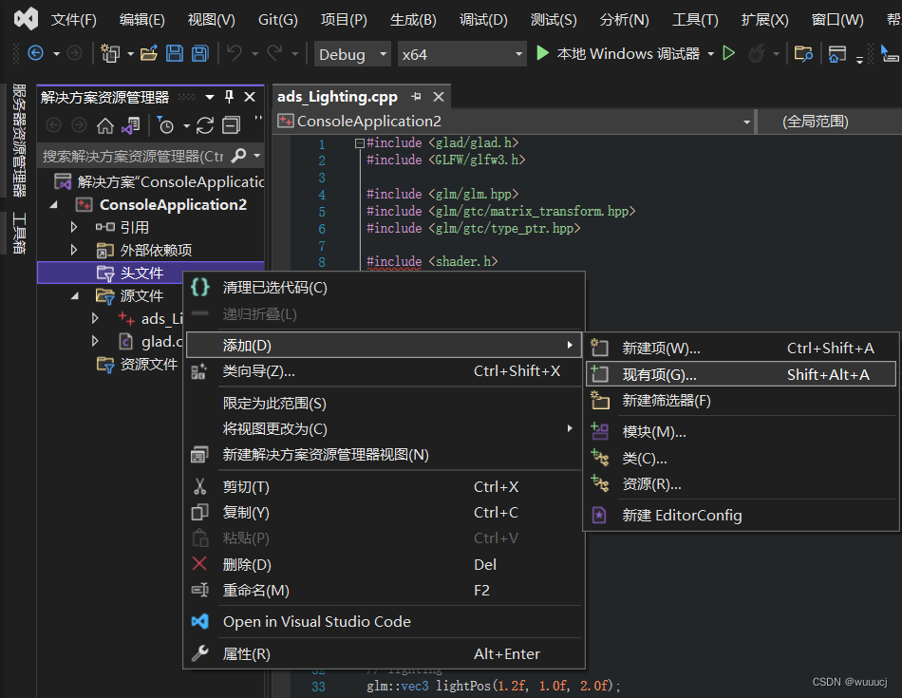Open the 工具(T) menu
Viewport: 902px width, 698px height.
(x=695, y=20)
